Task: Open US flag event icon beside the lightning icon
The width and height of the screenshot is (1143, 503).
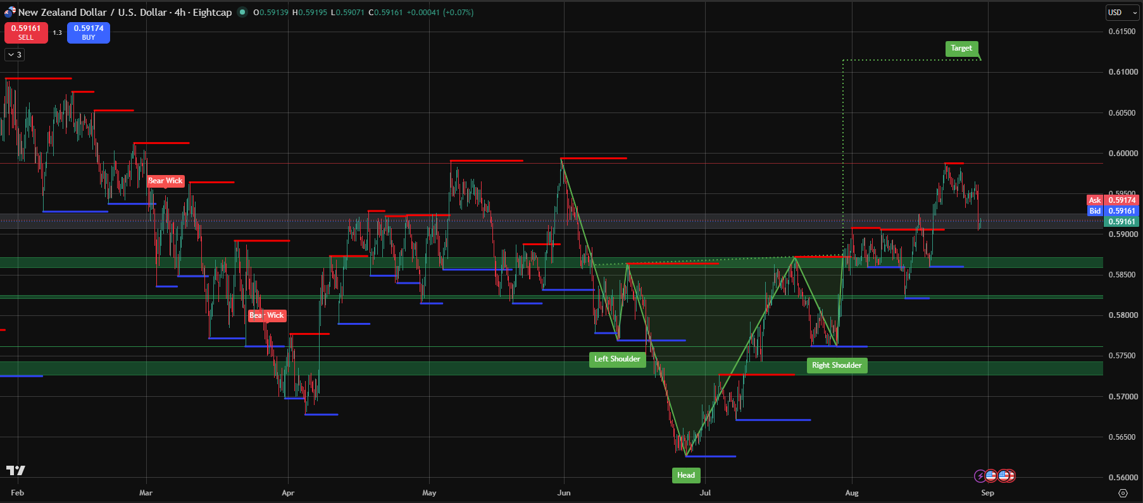Action: [x=992, y=476]
